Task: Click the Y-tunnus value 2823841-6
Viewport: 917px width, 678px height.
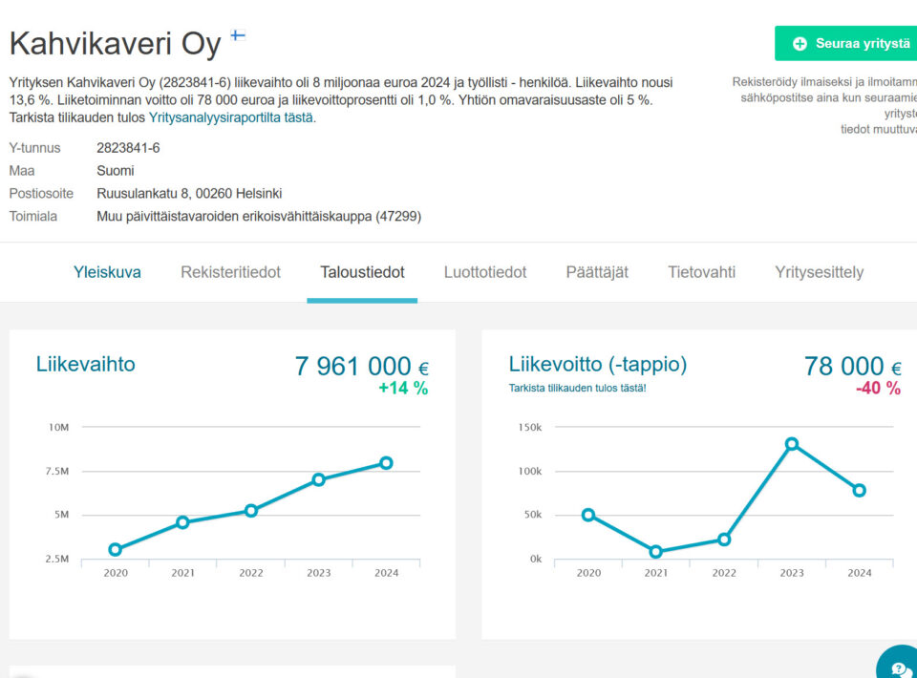Action: [x=128, y=148]
